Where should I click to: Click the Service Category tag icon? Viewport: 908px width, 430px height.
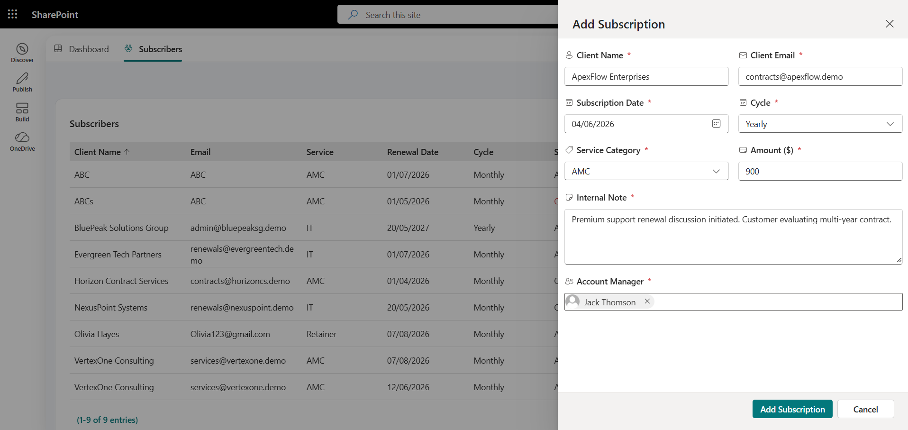pyautogui.click(x=569, y=150)
